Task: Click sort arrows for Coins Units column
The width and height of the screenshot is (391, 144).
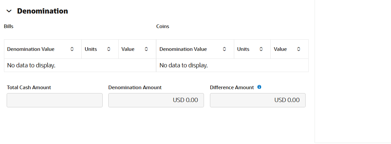Action: 261,49
